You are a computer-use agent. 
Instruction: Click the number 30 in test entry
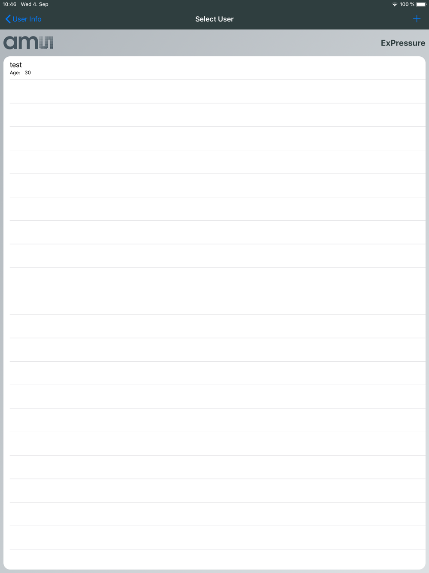pyautogui.click(x=27, y=73)
